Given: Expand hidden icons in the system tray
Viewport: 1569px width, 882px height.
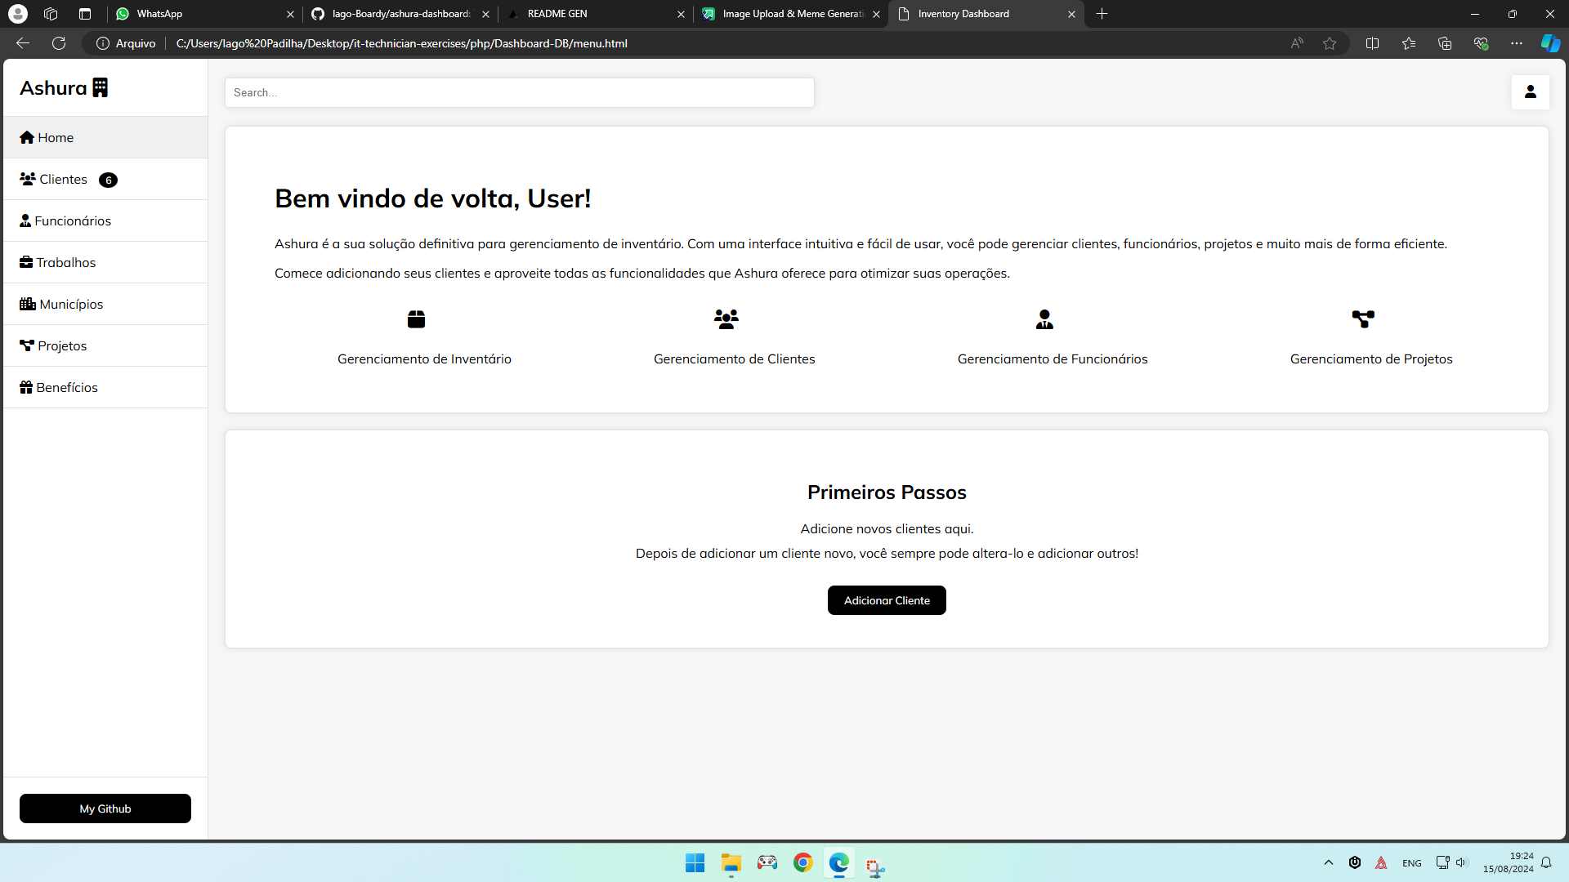Looking at the screenshot, I should (x=1327, y=862).
